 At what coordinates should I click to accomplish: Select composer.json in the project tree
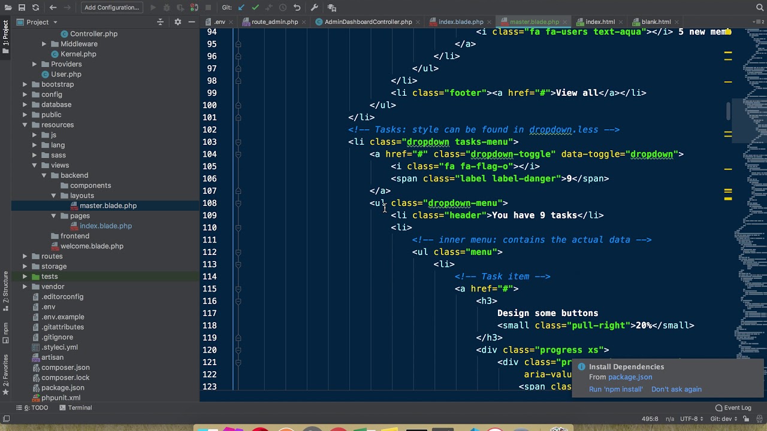pyautogui.click(x=65, y=368)
